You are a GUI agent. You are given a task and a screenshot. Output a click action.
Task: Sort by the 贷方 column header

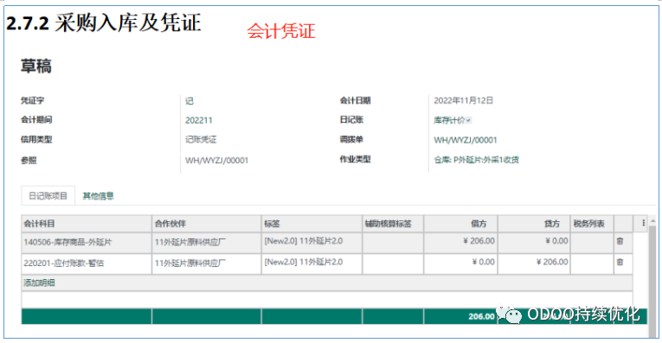pyautogui.click(x=534, y=224)
